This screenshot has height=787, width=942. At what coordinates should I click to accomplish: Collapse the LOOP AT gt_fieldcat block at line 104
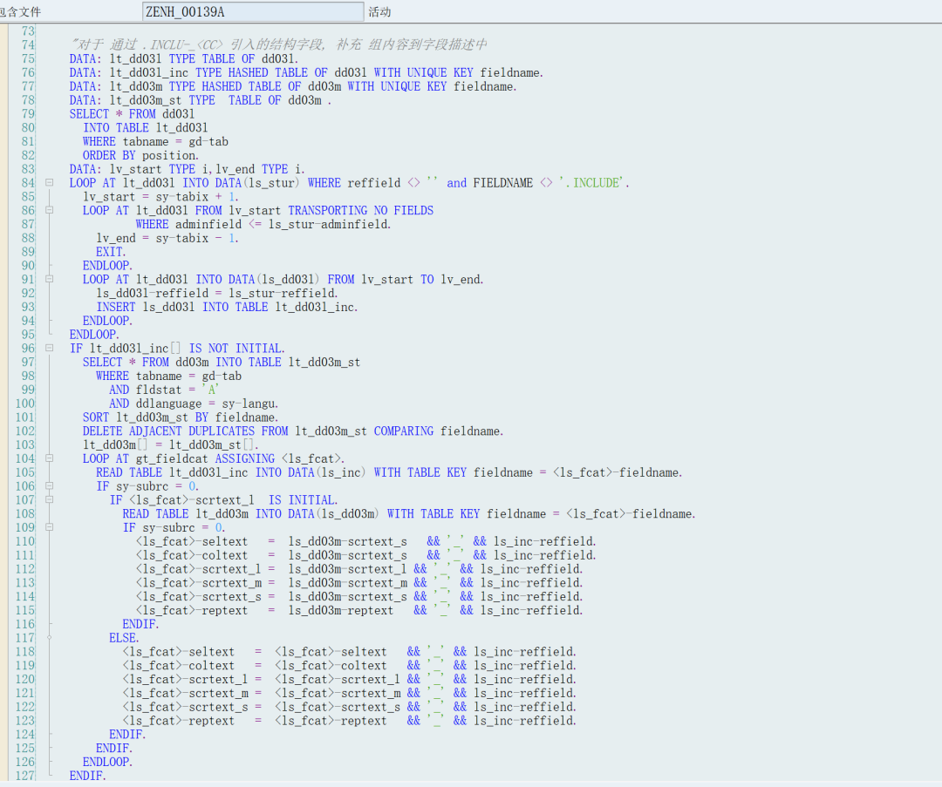click(49, 458)
